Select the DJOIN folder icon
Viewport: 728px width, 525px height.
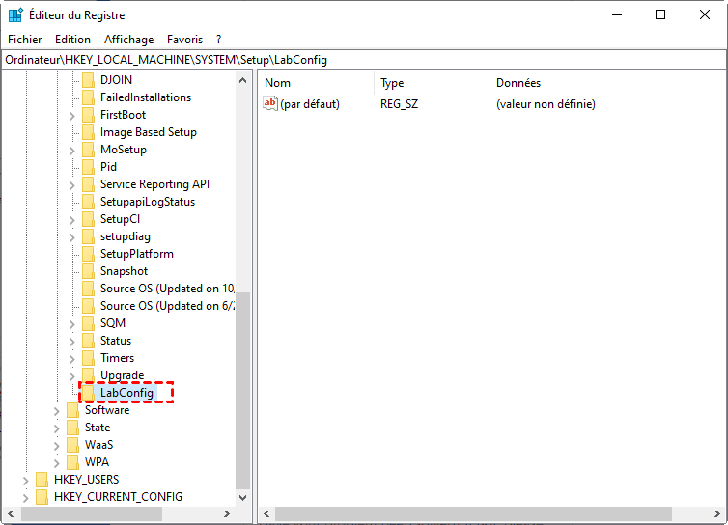pyautogui.click(x=88, y=80)
